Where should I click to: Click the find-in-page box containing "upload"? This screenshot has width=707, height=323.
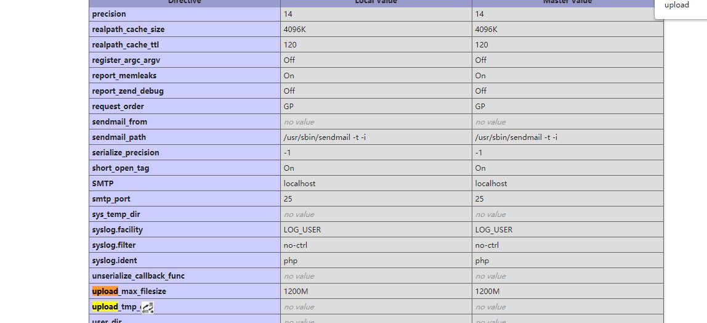click(x=676, y=6)
